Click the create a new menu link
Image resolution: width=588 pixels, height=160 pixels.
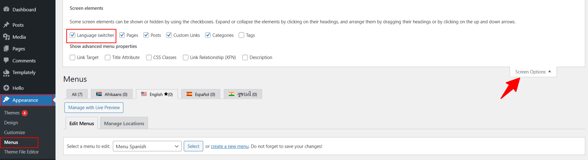click(x=229, y=146)
